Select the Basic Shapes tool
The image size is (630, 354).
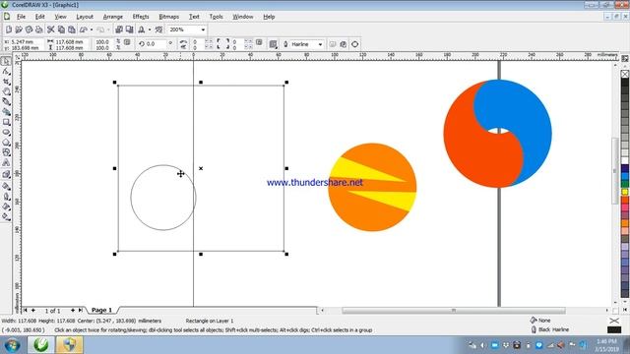[x=6, y=152]
